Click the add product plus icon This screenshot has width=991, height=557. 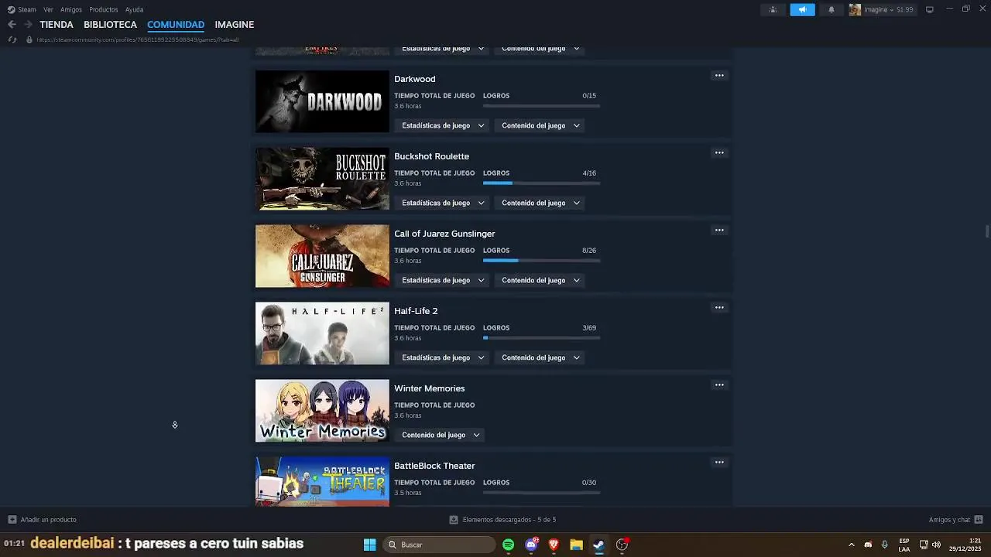[x=12, y=520]
